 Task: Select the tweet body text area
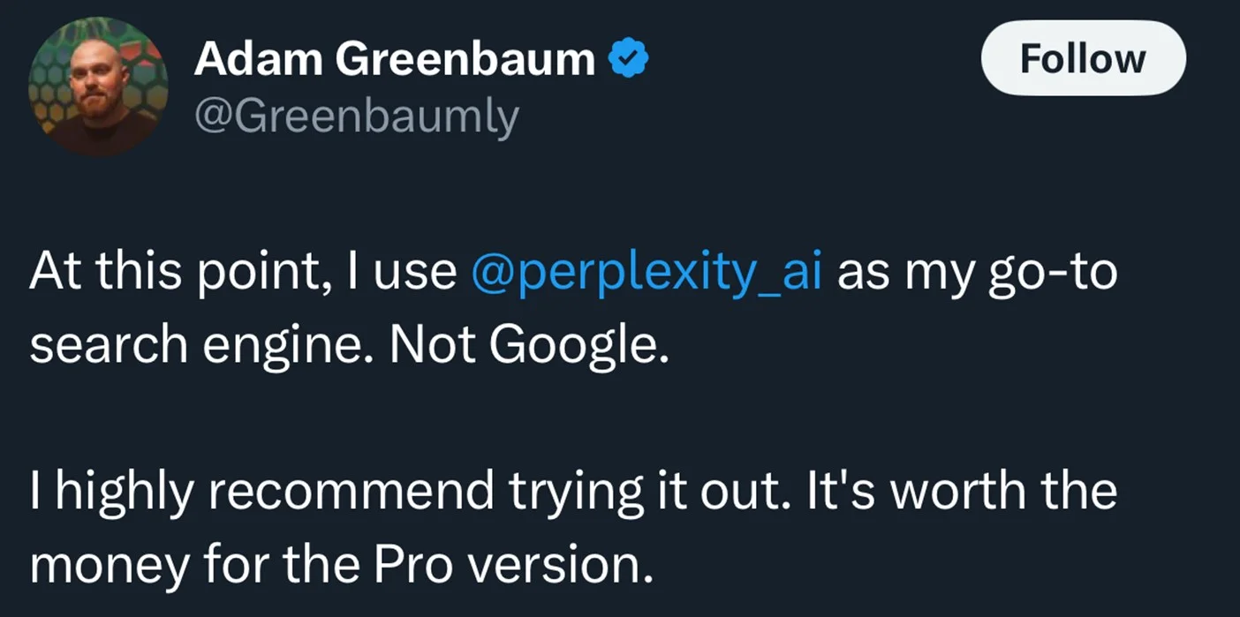[x=574, y=415]
